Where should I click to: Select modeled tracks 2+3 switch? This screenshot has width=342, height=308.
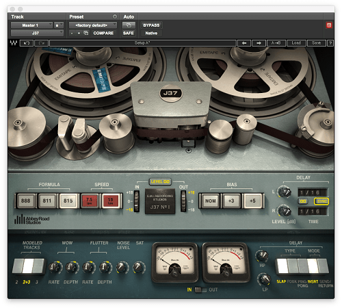click(x=28, y=266)
